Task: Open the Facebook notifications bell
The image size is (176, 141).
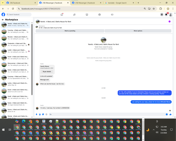Action: (166, 14)
